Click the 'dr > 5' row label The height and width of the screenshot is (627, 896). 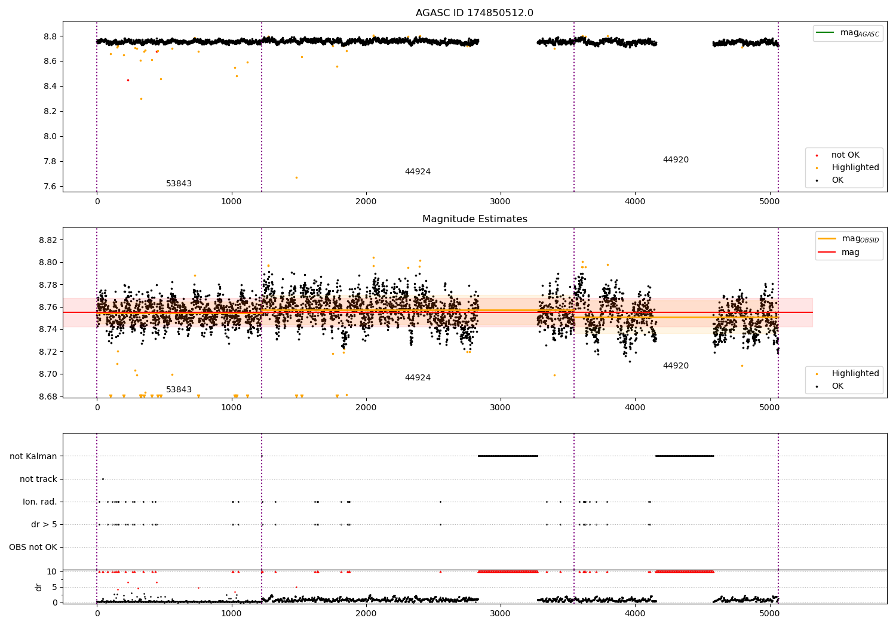(44, 525)
